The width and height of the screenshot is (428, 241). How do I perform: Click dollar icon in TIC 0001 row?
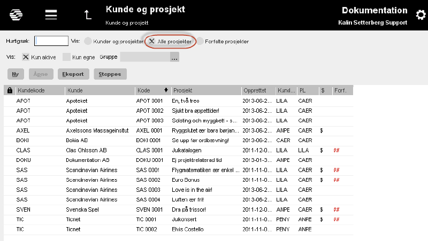tap(322, 220)
